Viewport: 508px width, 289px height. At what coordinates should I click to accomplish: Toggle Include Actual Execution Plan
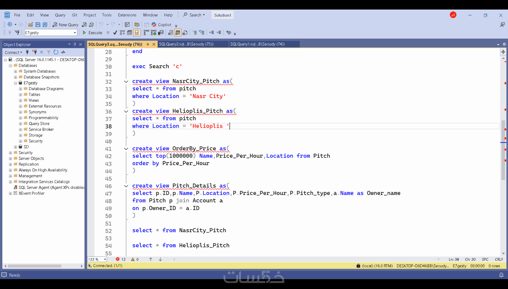click(x=146, y=32)
